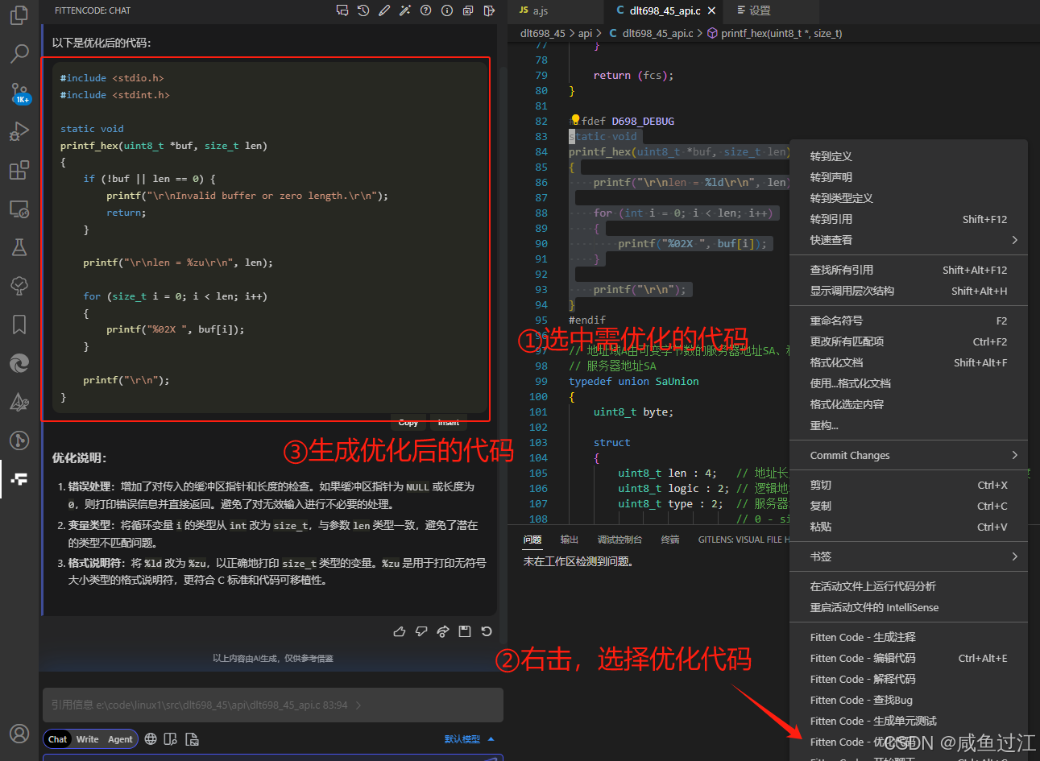Toggle web search globe icon
The image size is (1040, 761).
(151, 738)
